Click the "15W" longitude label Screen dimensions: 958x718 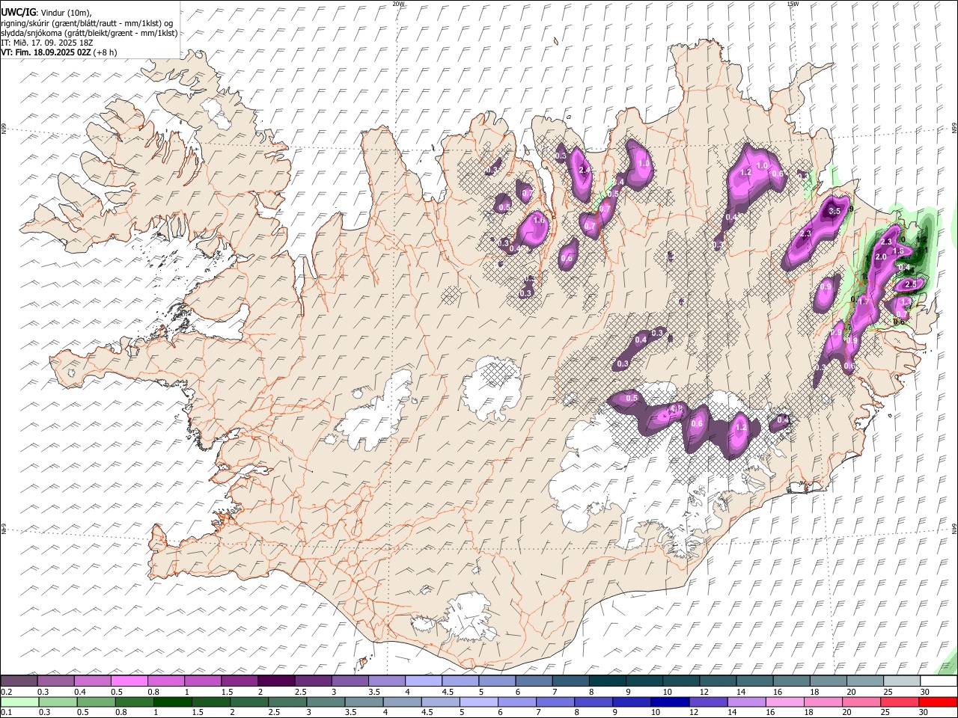(x=793, y=4)
